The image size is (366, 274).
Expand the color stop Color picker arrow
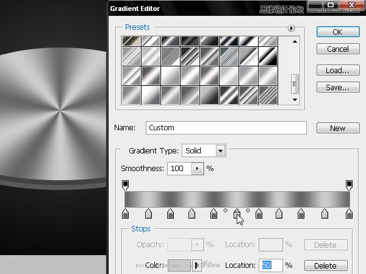pyautogui.click(x=197, y=265)
